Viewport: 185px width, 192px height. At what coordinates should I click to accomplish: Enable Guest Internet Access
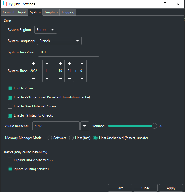pos(10,106)
